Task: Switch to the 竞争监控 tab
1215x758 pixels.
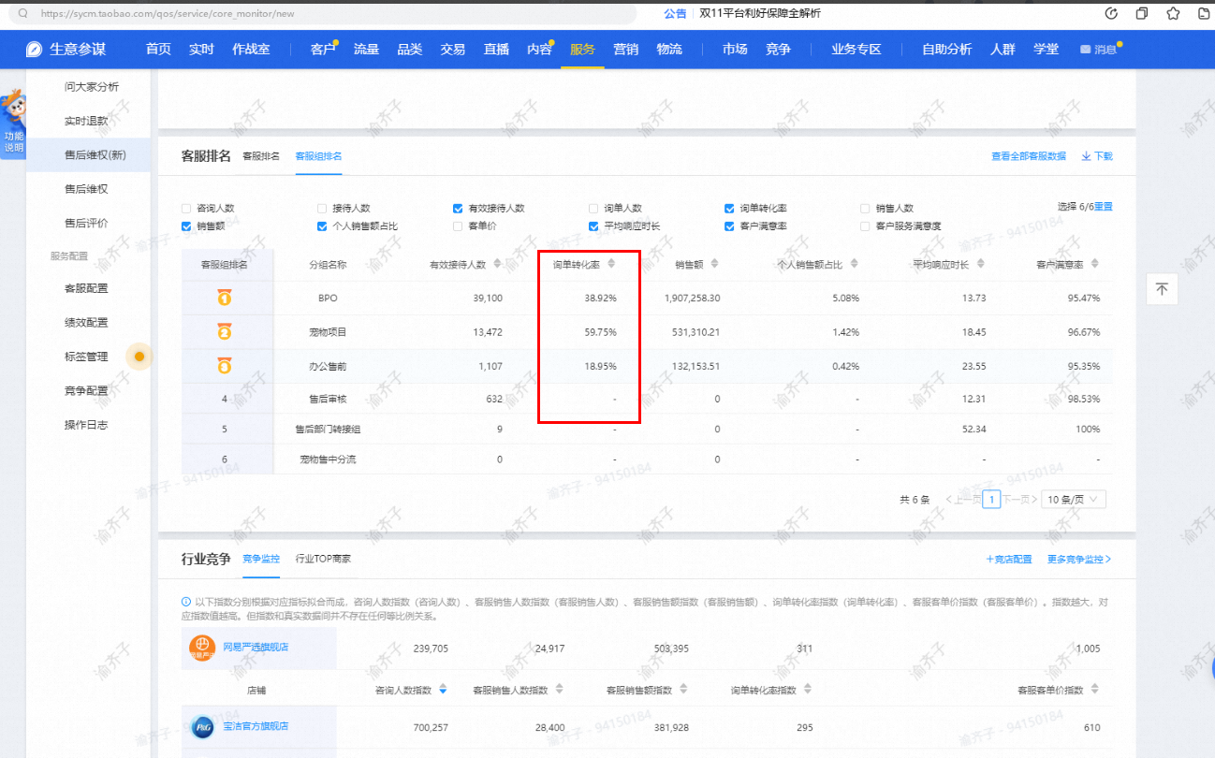Action: [261, 559]
